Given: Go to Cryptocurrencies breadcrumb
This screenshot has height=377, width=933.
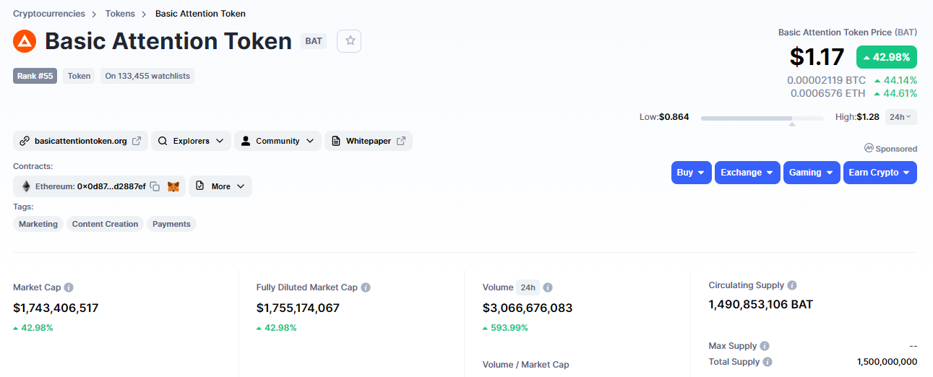Looking at the screenshot, I should click(x=49, y=14).
